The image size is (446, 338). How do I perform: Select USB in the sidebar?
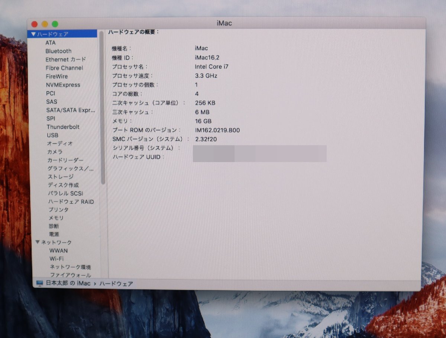point(52,135)
